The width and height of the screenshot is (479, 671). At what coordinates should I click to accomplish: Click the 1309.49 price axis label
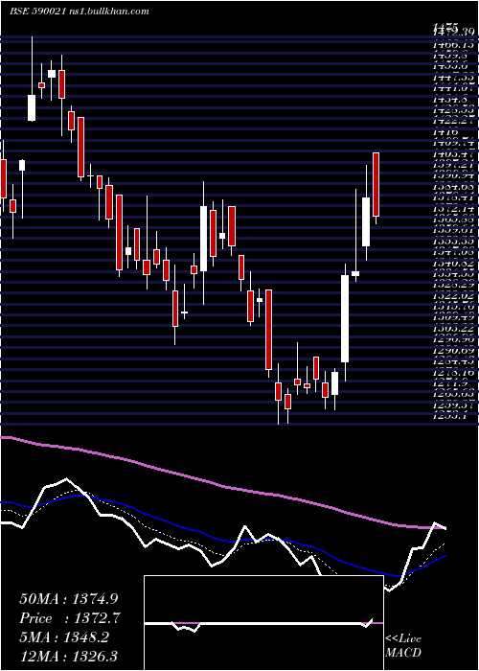(x=453, y=318)
